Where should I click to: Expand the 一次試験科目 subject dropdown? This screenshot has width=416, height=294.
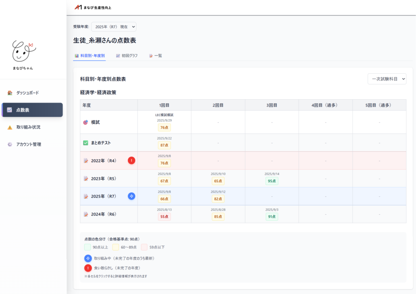(386, 79)
